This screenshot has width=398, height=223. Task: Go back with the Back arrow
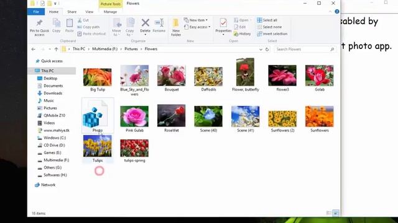pyautogui.click(x=33, y=49)
